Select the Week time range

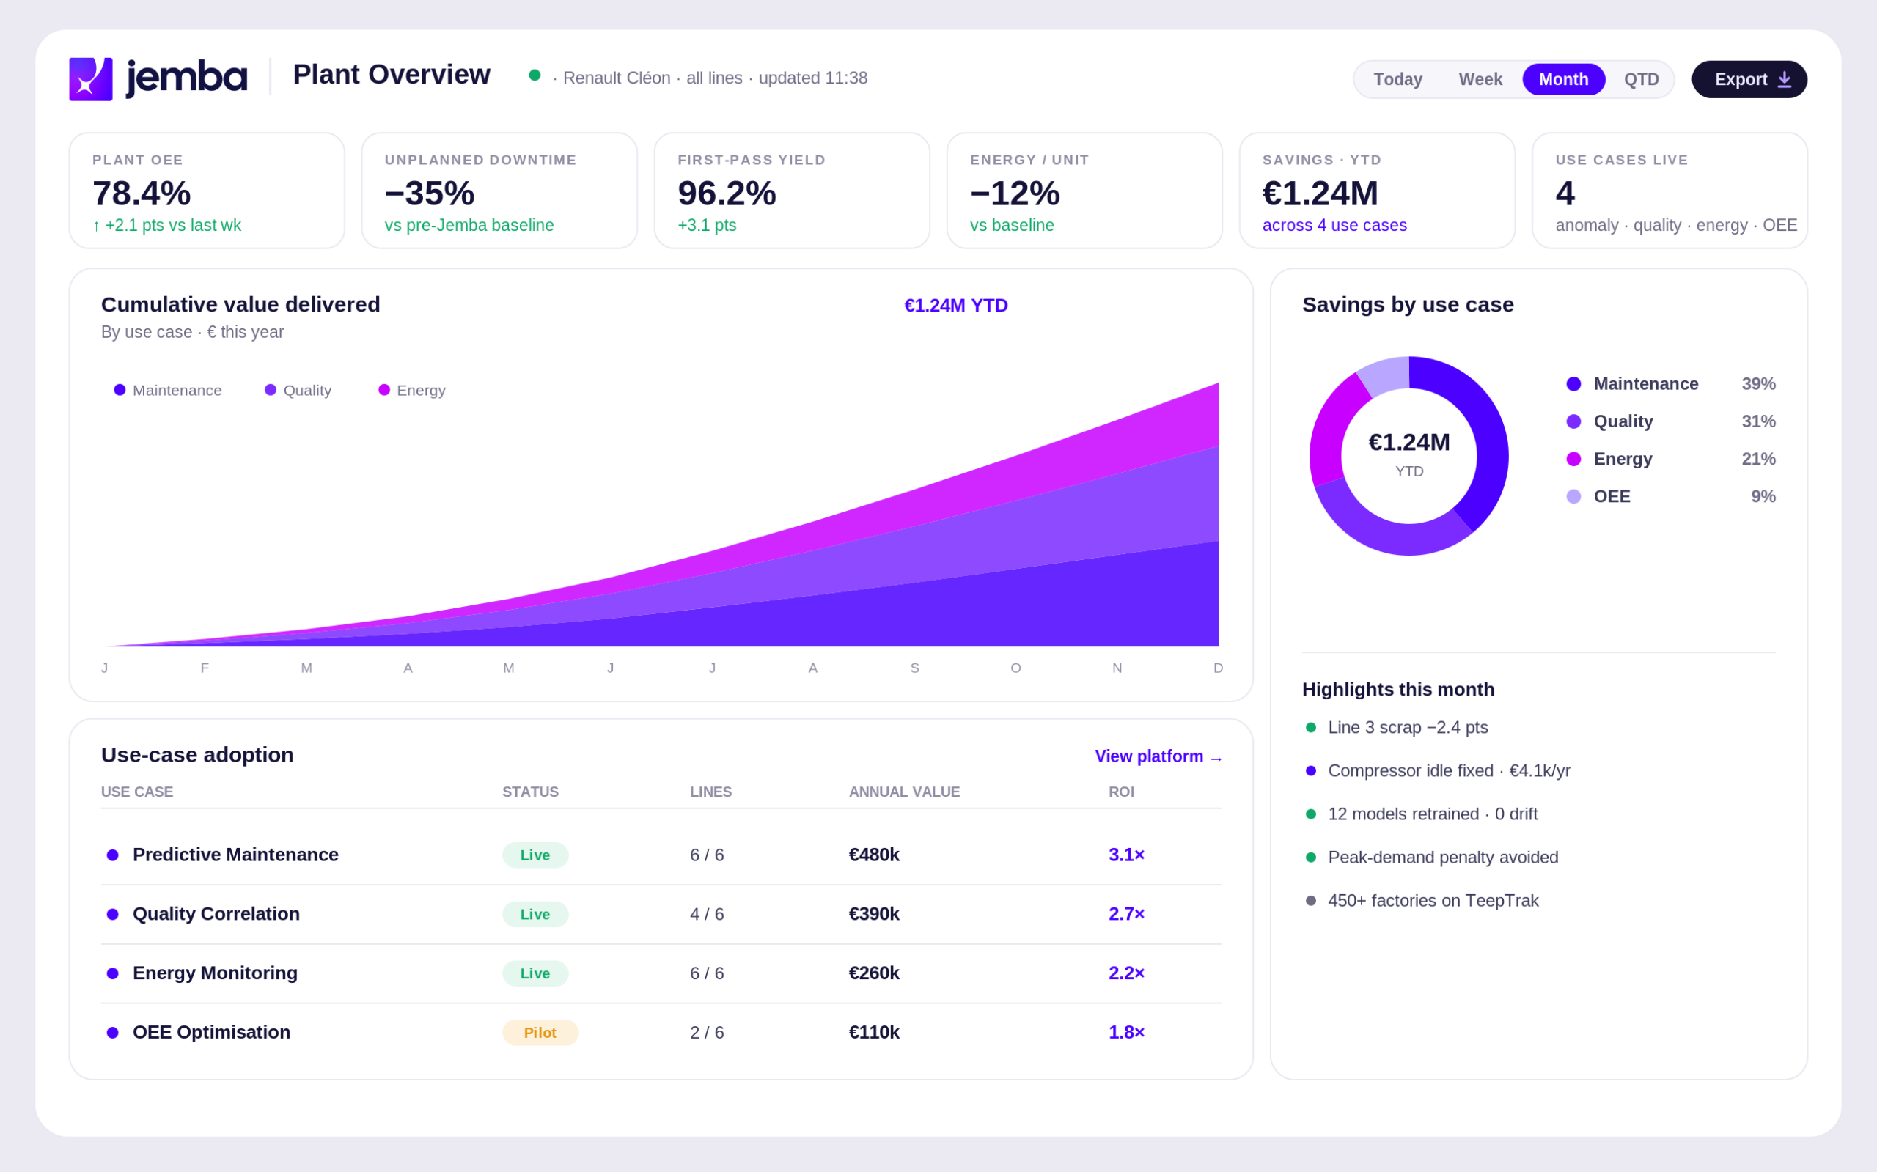pos(1480,79)
